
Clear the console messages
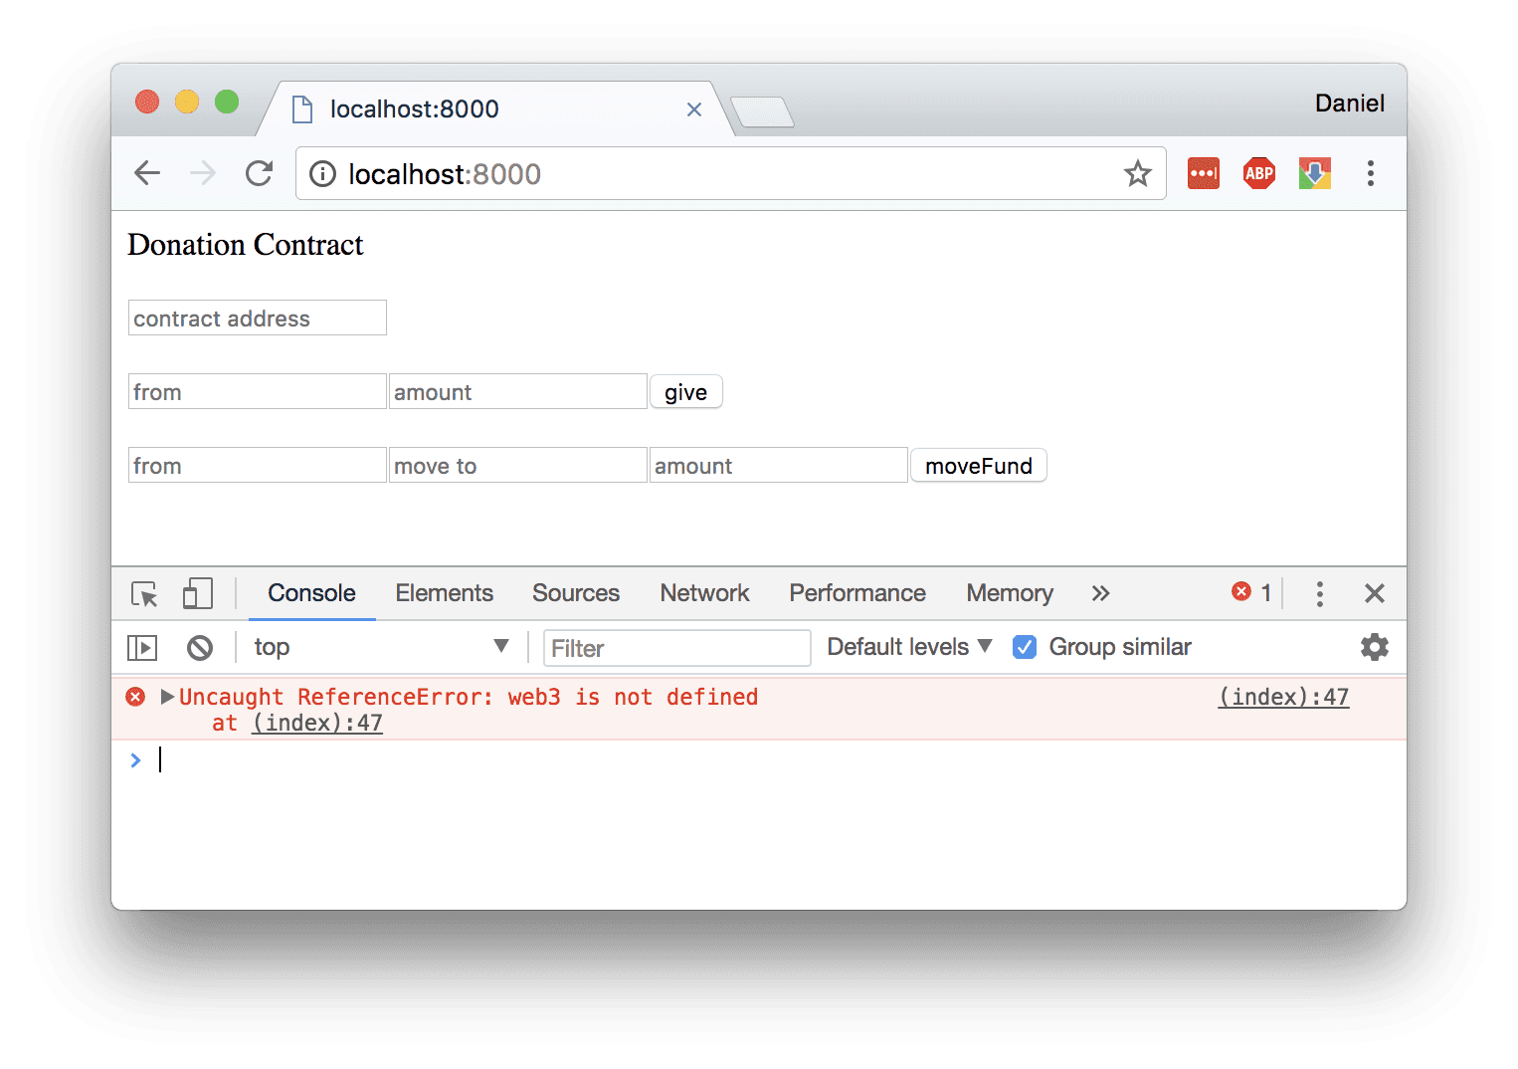[x=199, y=647]
